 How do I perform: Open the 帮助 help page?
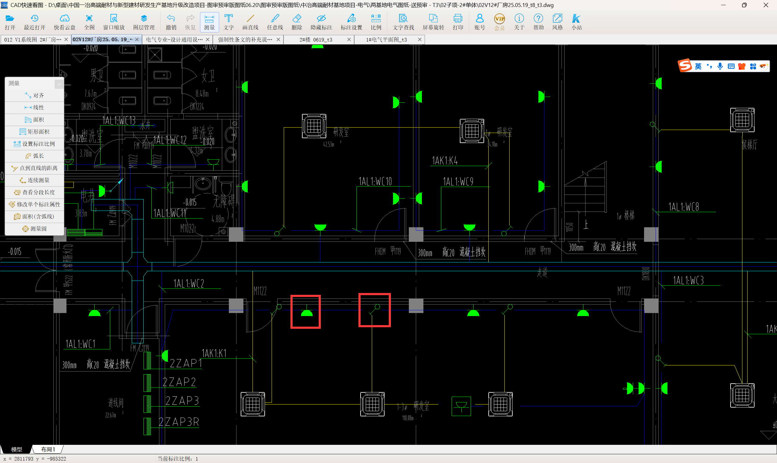[x=538, y=22]
